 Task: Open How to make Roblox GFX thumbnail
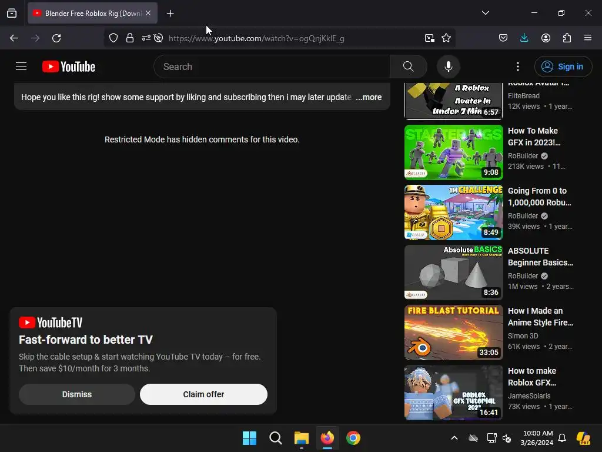coord(453,392)
